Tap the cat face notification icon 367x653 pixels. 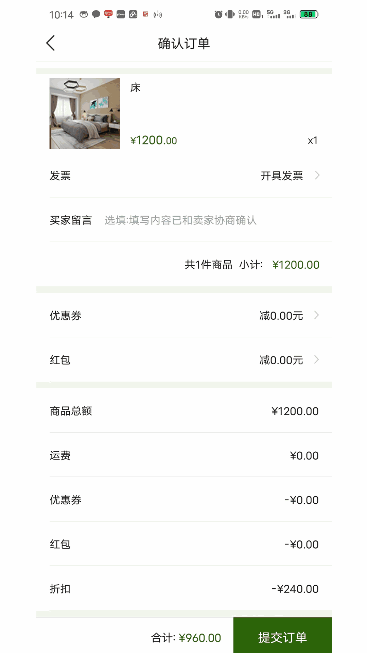click(84, 14)
